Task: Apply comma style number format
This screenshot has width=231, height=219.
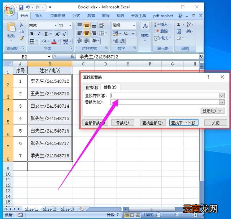Action: tap(133, 34)
